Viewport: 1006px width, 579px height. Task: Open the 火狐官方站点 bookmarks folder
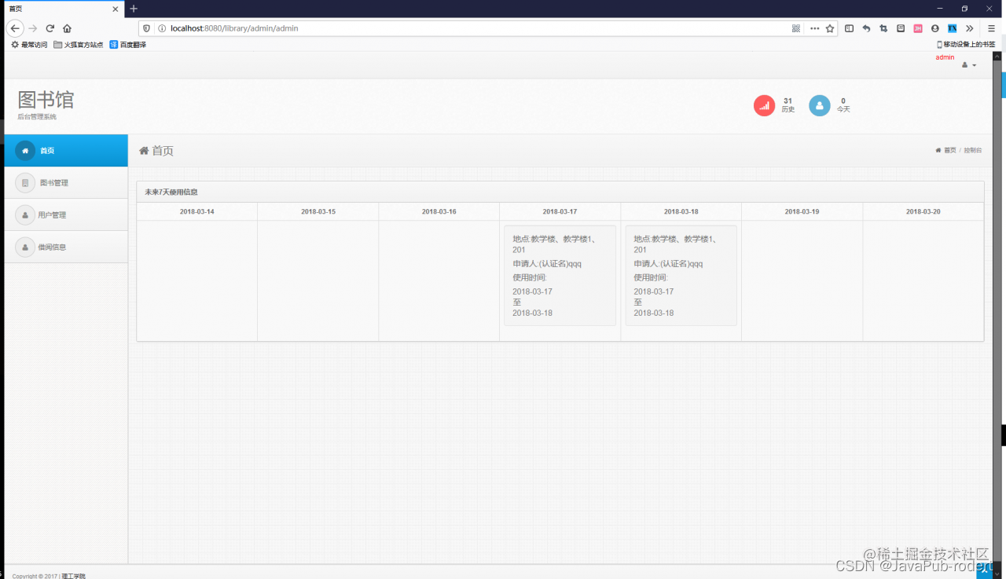click(x=79, y=45)
